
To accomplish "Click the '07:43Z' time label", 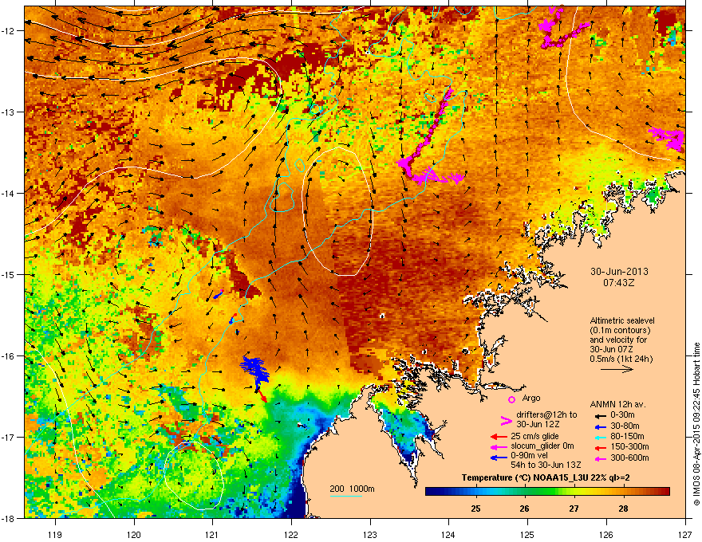I will coord(619,283).
